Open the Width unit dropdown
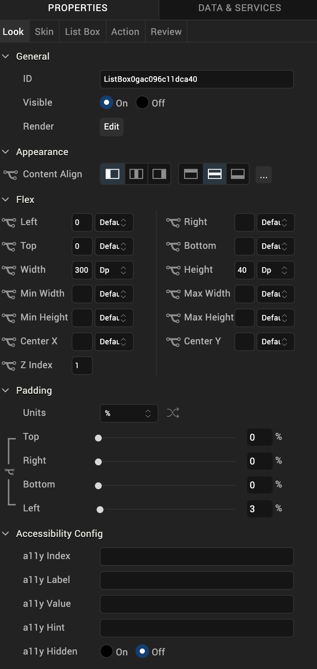The height and width of the screenshot is (669, 317). [114, 270]
